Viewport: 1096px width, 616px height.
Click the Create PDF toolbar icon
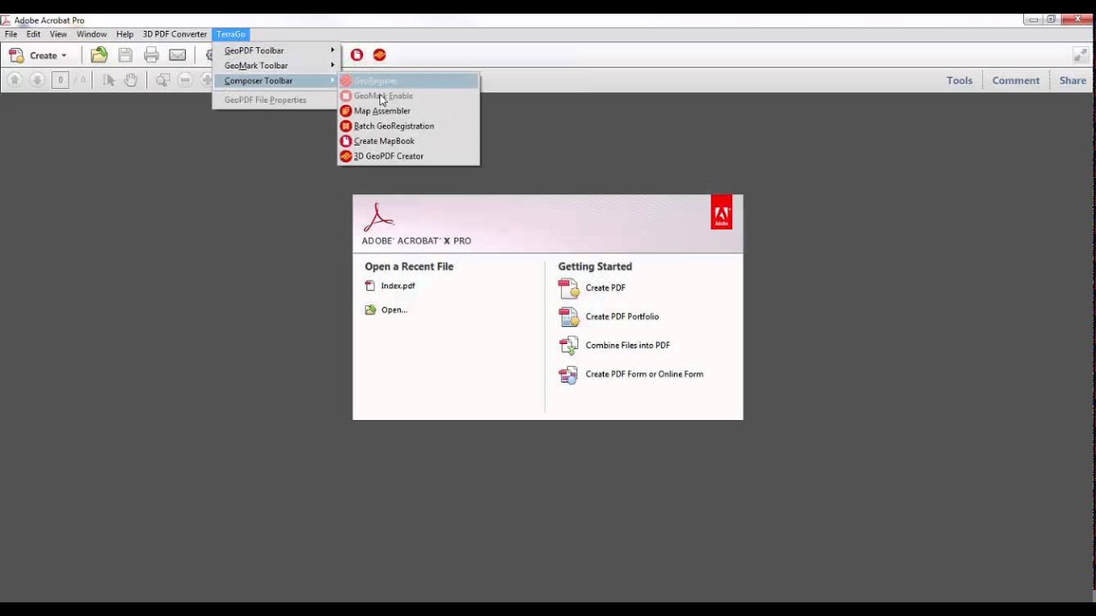(16, 56)
